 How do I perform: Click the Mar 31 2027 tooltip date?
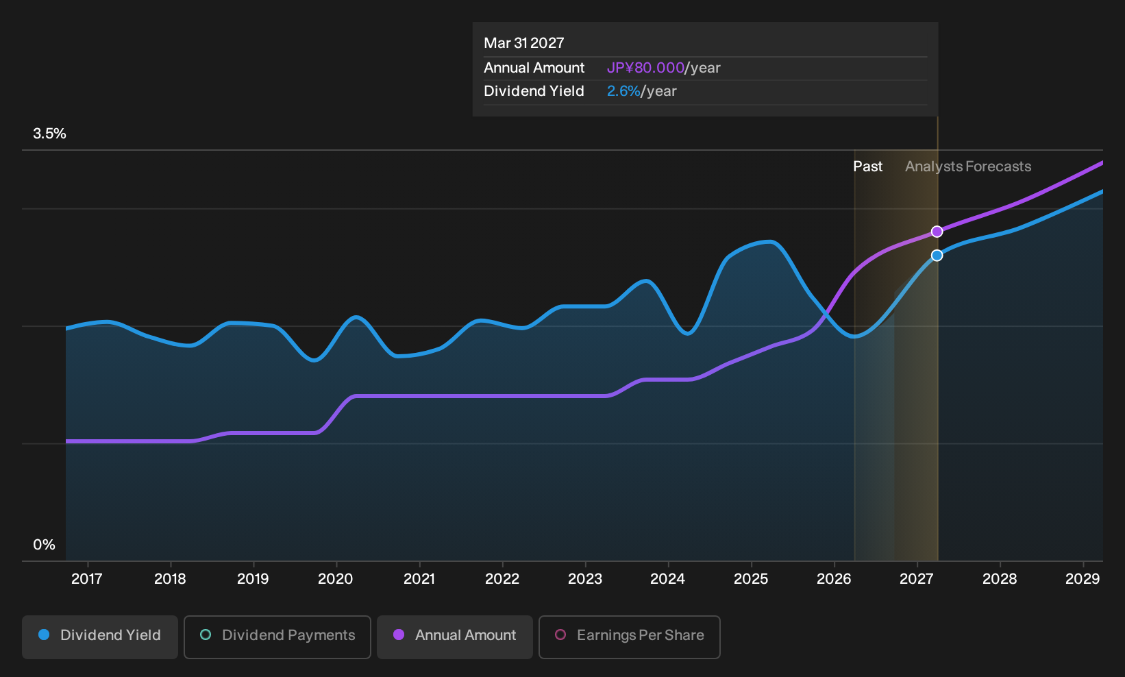pos(524,43)
